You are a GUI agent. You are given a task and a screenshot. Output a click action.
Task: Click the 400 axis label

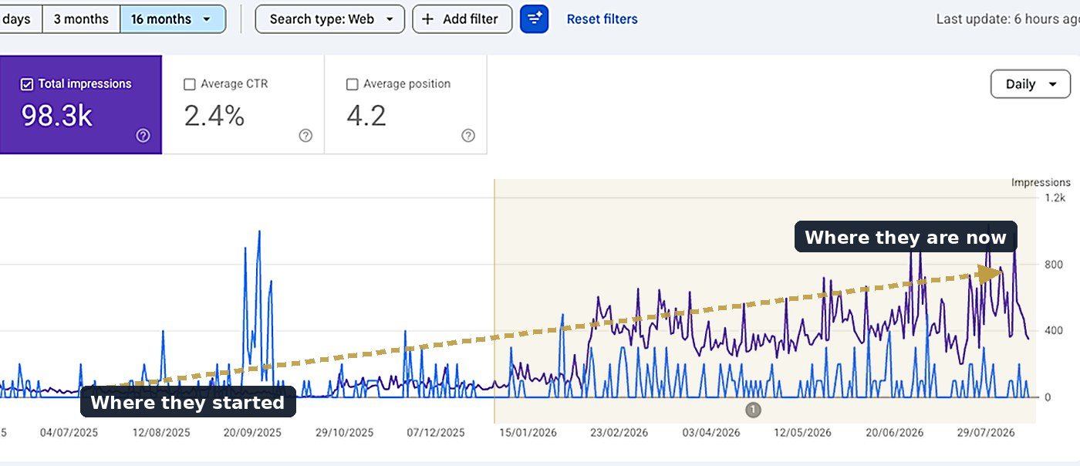[x=1053, y=331]
